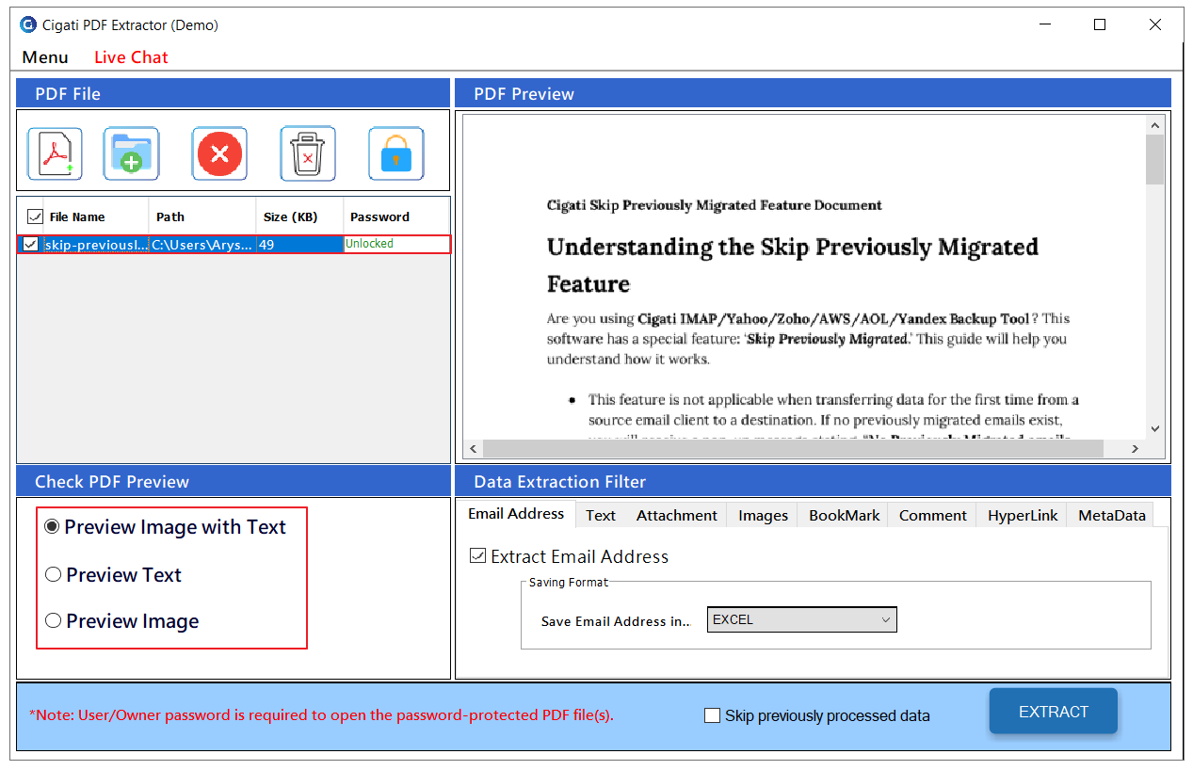Click the EXTRACT button
Image resolution: width=1193 pixels, height=770 pixels.
click(1053, 712)
